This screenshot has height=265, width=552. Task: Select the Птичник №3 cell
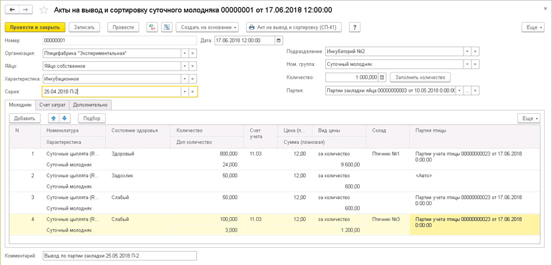388,219
